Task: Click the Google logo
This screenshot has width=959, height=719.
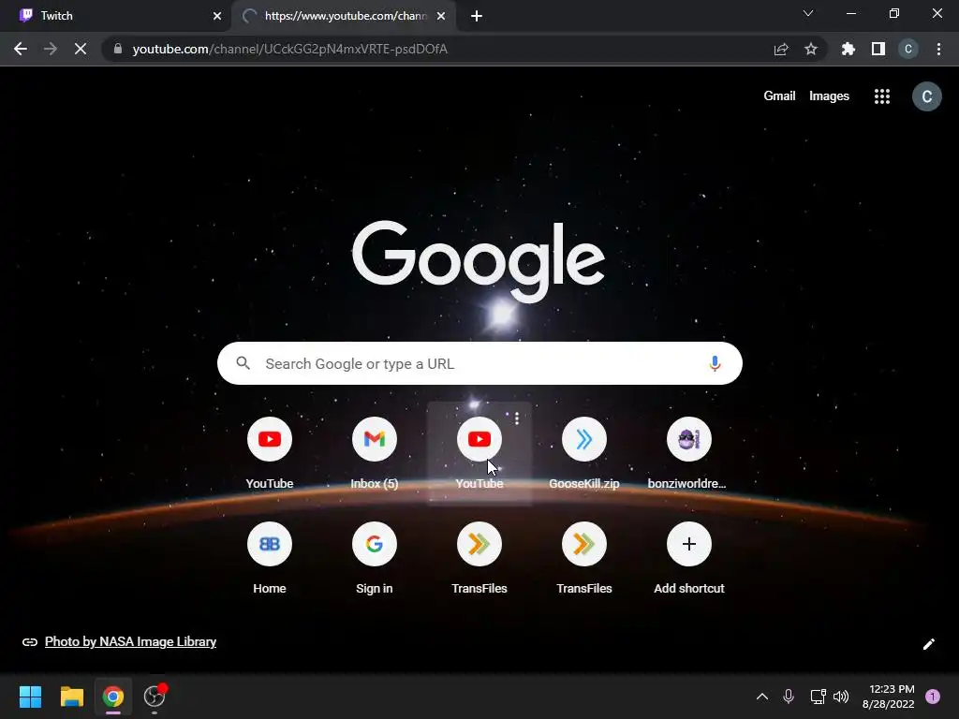Action: click(x=479, y=262)
